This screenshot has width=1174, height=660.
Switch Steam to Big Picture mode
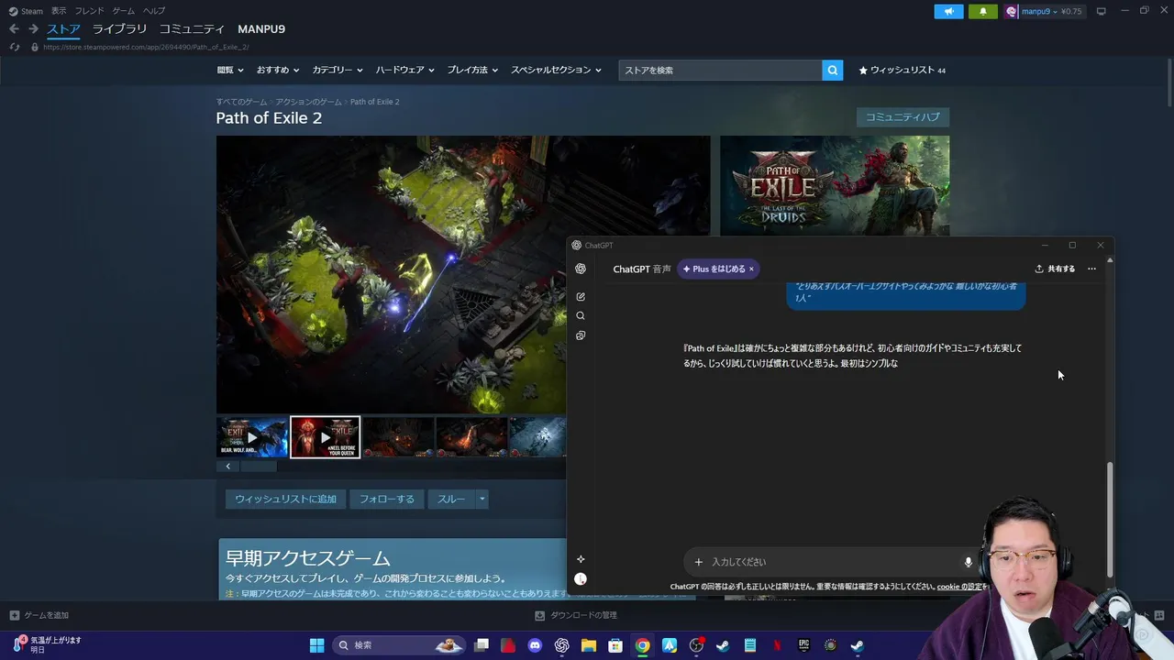pyautogui.click(x=1102, y=11)
